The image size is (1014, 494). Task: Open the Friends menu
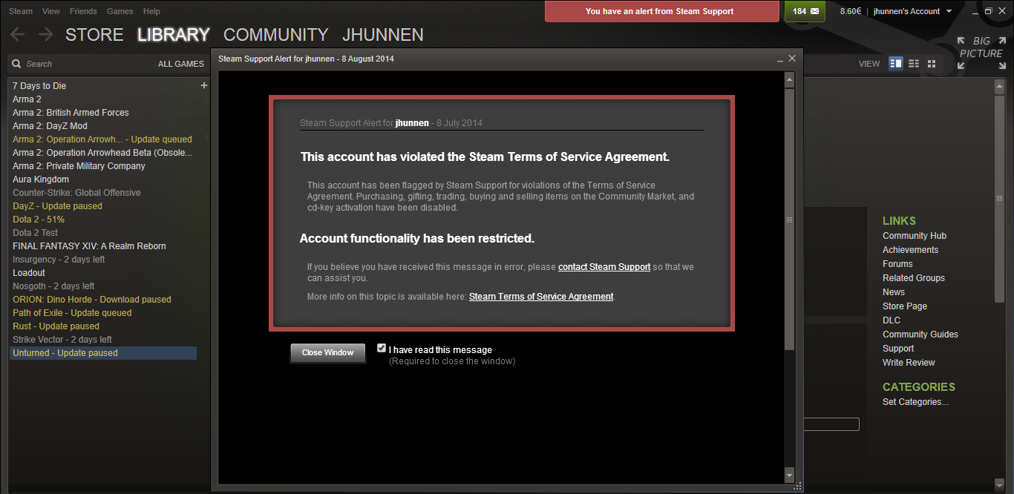[x=83, y=11]
